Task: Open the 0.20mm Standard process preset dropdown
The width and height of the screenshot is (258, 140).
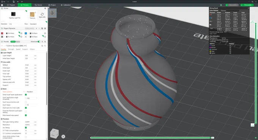Action: [x=22, y=46]
